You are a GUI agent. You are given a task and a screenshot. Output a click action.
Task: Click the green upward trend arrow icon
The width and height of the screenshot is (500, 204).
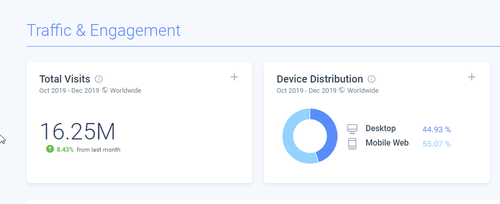click(x=50, y=149)
